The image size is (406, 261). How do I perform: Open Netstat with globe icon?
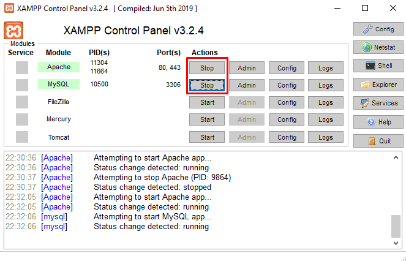(x=378, y=47)
